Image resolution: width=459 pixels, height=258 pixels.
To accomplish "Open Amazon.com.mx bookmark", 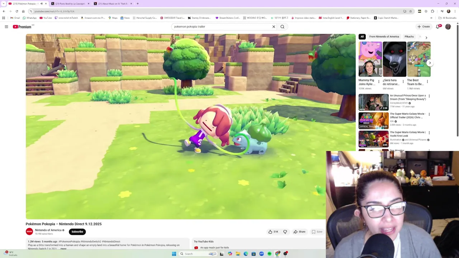I will click(x=93, y=18).
